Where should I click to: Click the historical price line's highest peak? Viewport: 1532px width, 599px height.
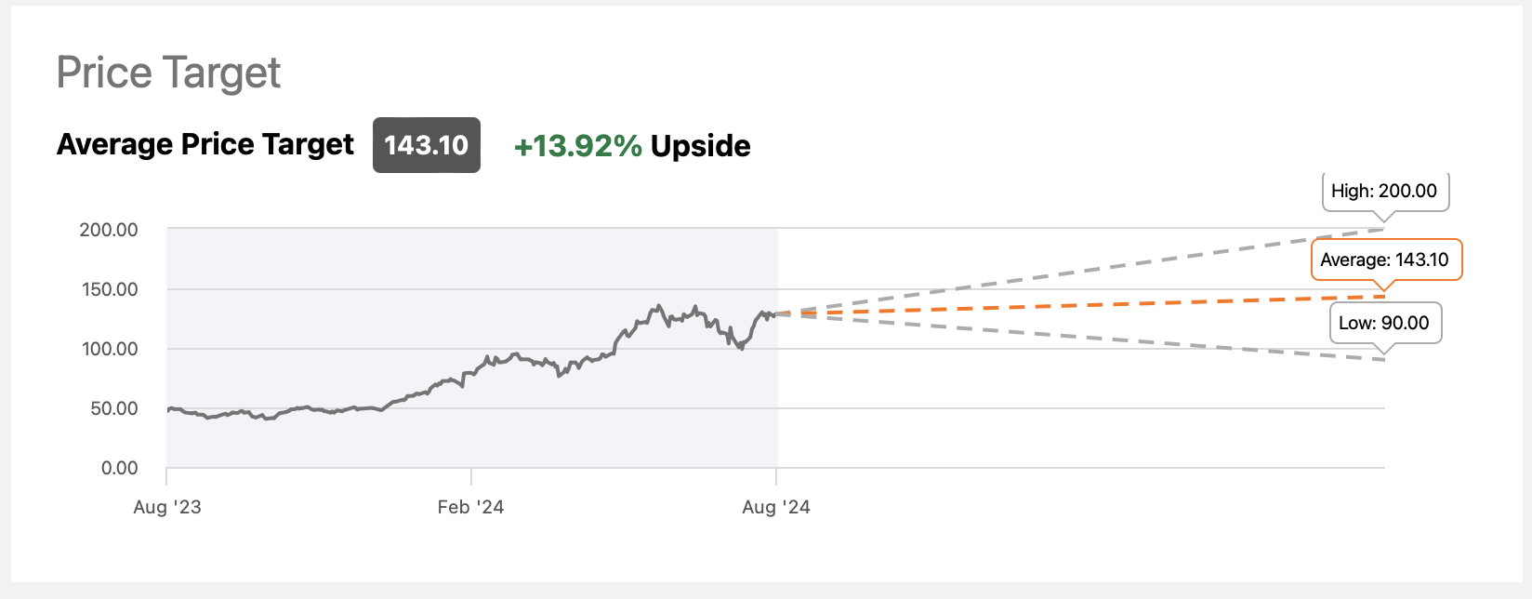pos(658,306)
